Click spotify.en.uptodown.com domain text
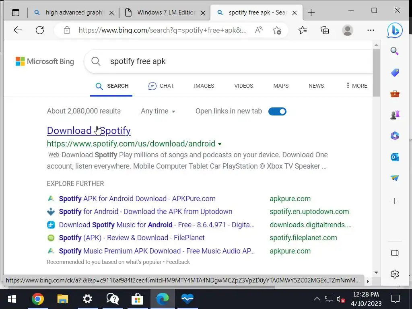The image size is (412, 309). coord(309,212)
